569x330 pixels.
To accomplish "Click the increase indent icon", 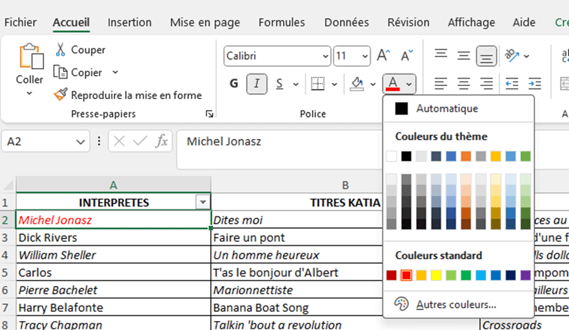I will 534,84.
